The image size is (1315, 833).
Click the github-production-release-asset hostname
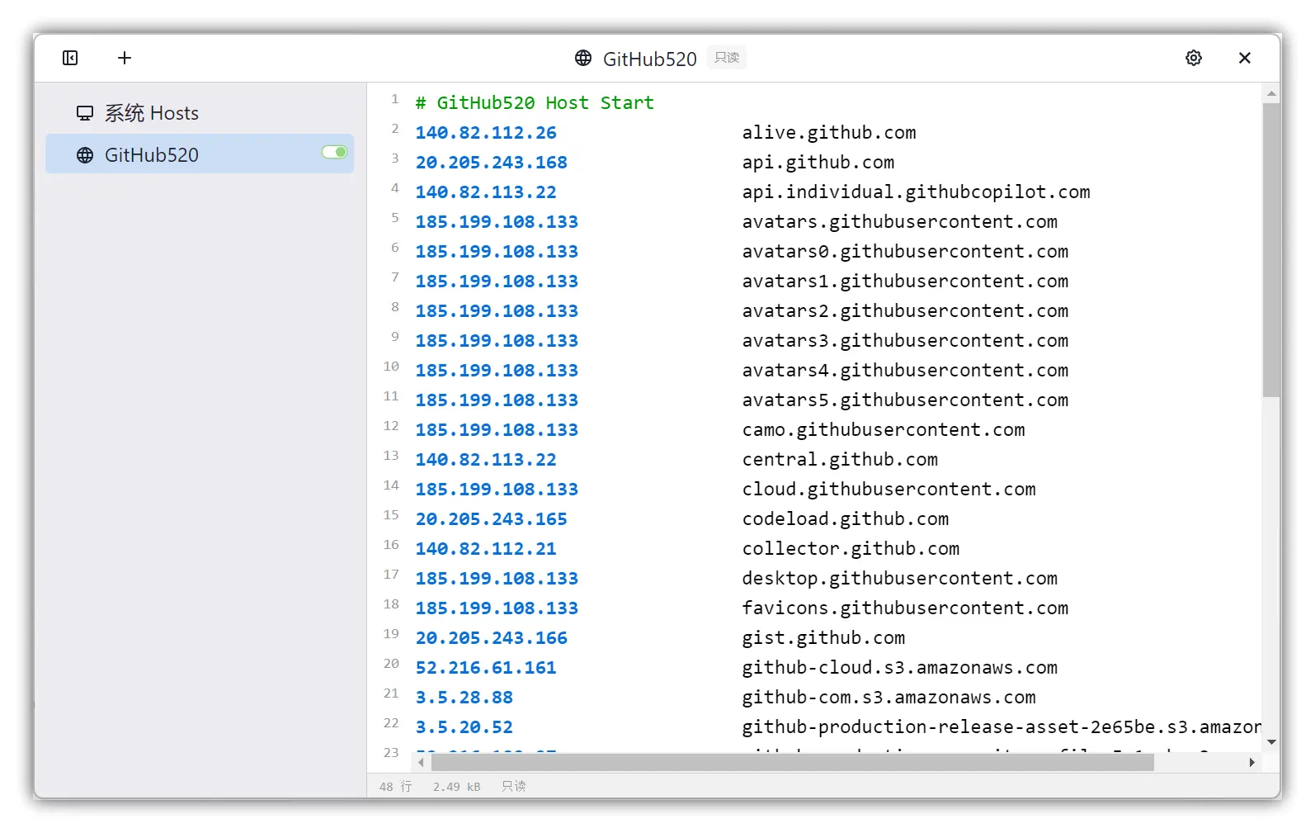pos(1002,727)
